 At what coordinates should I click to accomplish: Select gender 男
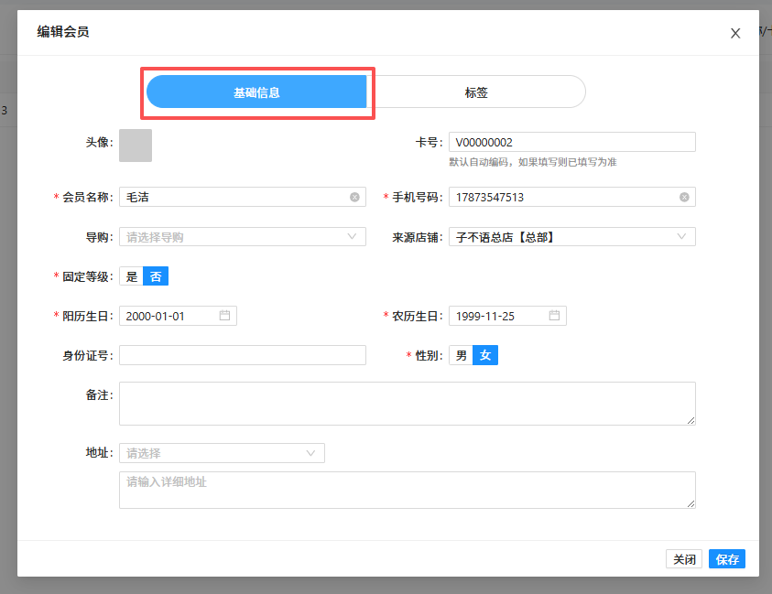[x=461, y=355]
